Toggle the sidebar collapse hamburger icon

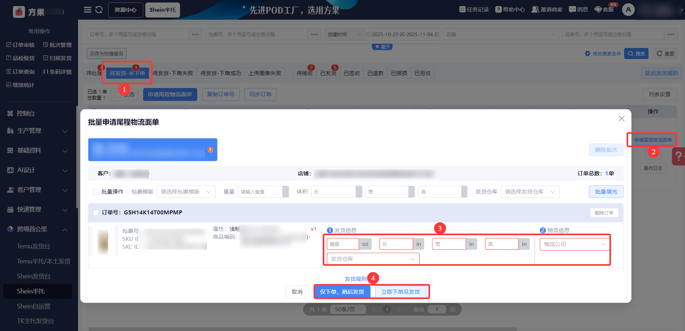[88, 10]
